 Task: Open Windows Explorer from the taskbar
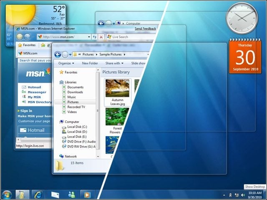pyautogui.click(x=22, y=195)
